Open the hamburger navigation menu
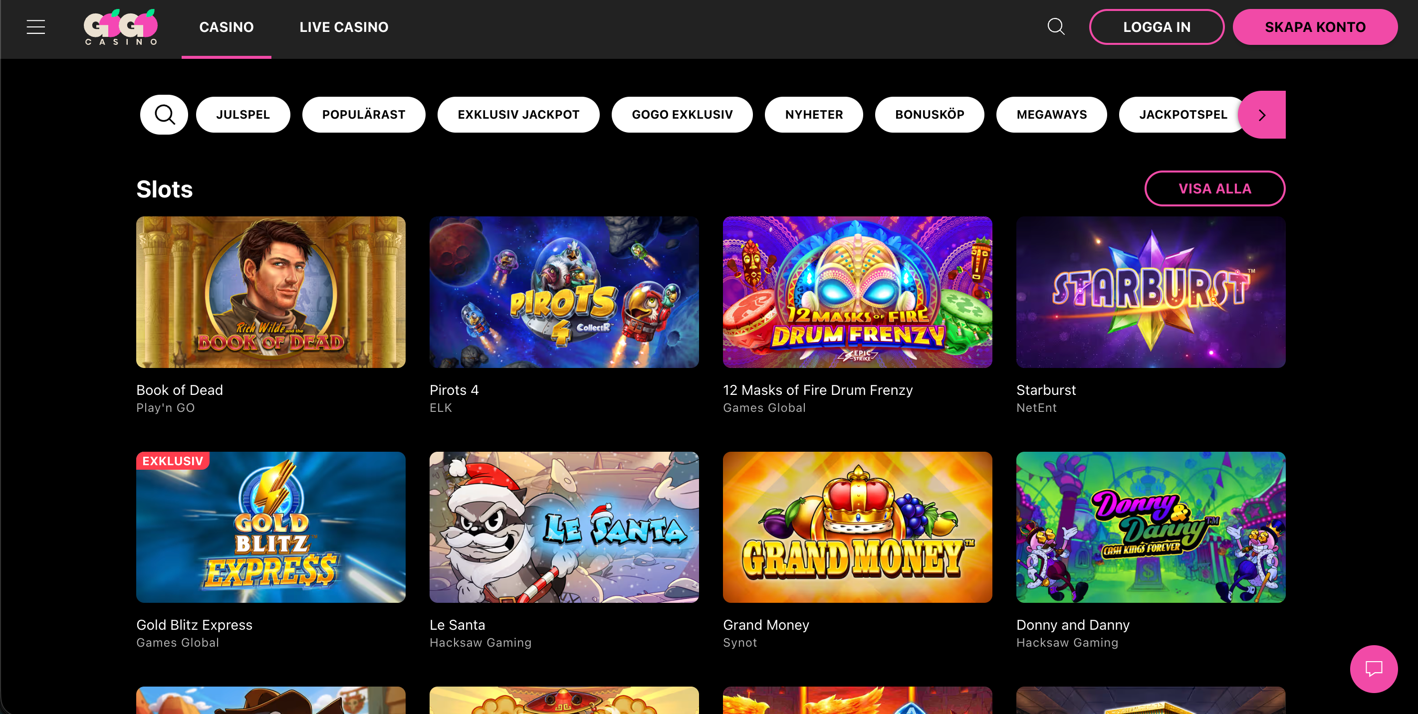Screen dimensions: 1418x714 tap(35, 26)
